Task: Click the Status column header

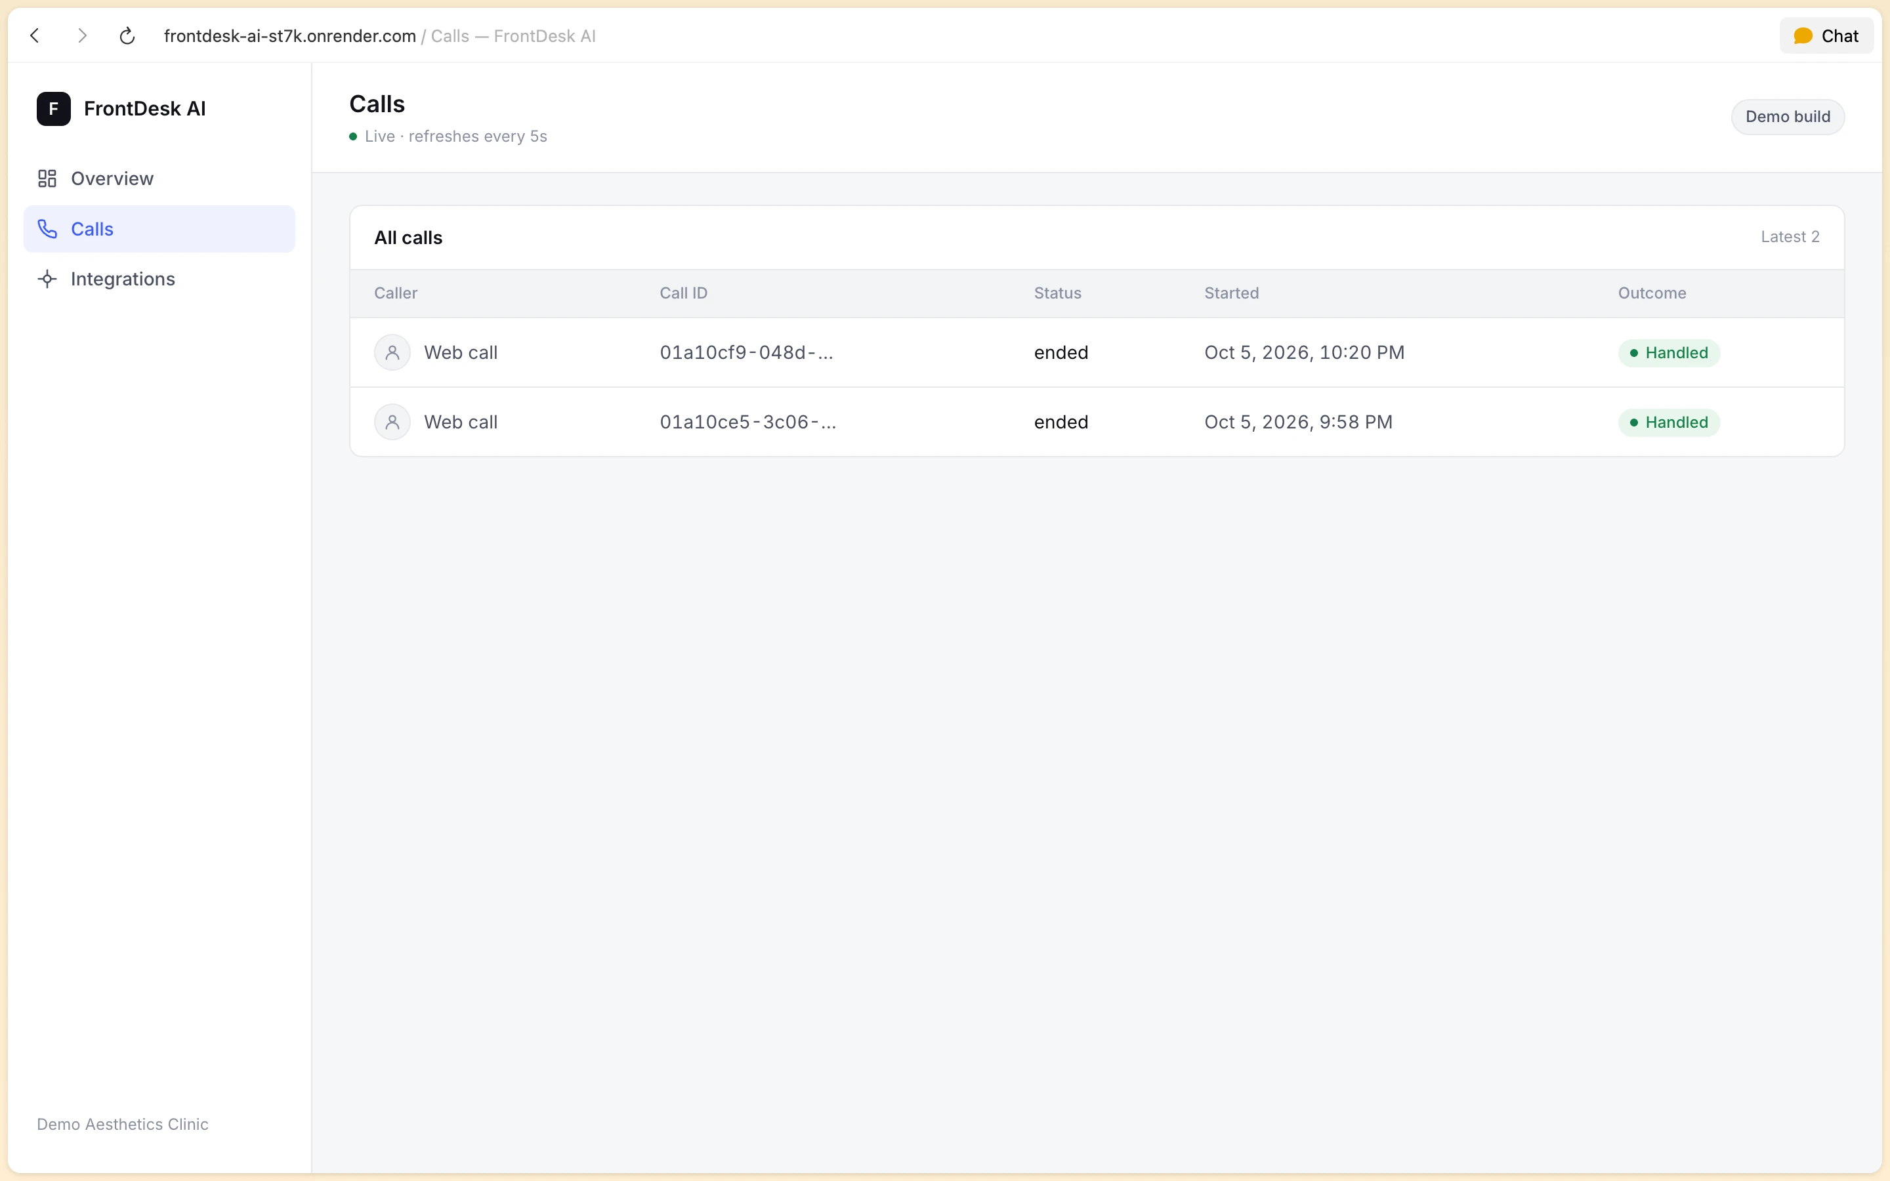Action: (1057, 293)
